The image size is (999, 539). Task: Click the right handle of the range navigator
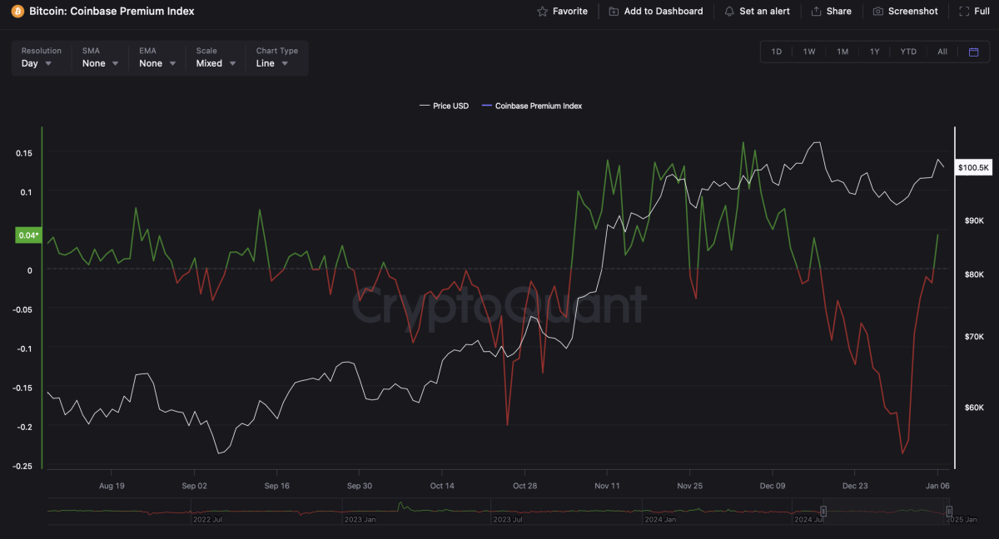(949, 511)
